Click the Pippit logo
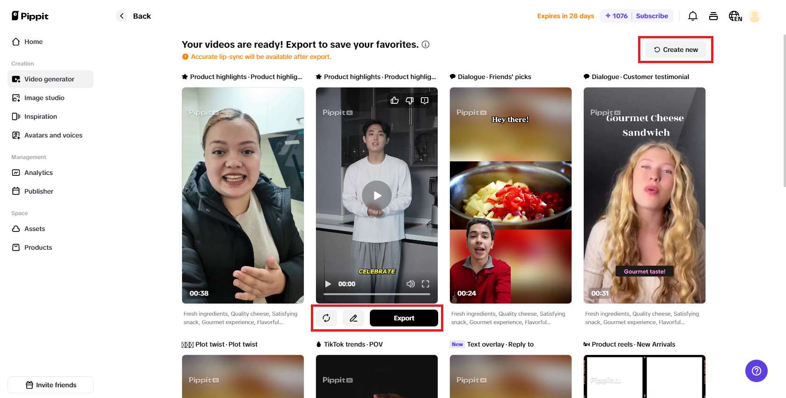 pyautogui.click(x=30, y=16)
